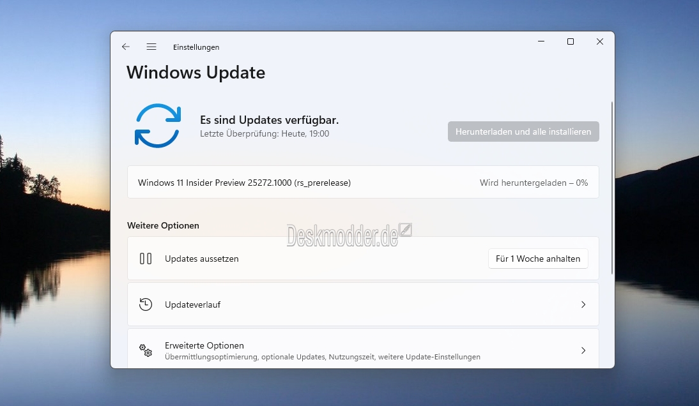Open Erweiterte Optionen entry
This screenshot has width=699, height=406.
(x=363, y=349)
